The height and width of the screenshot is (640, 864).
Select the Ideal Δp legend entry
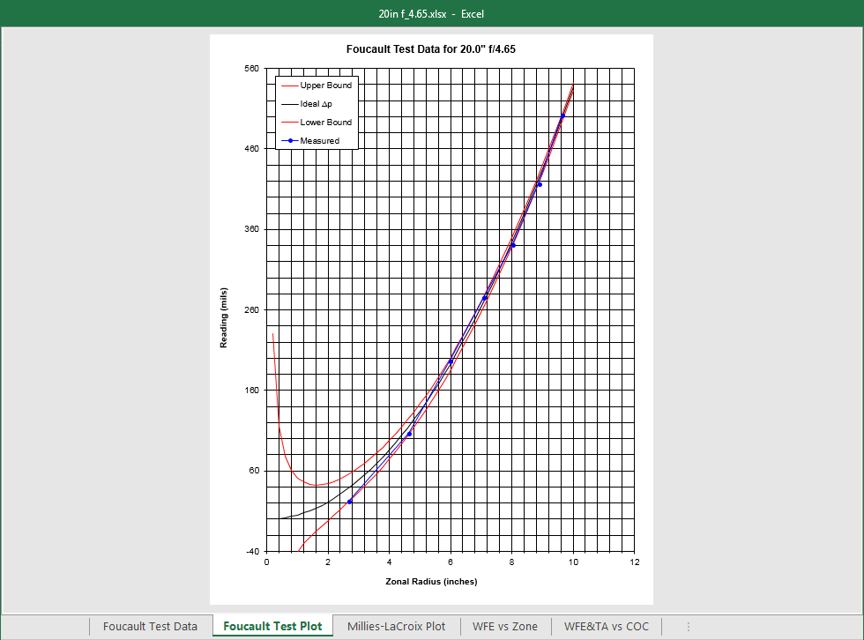click(x=316, y=104)
